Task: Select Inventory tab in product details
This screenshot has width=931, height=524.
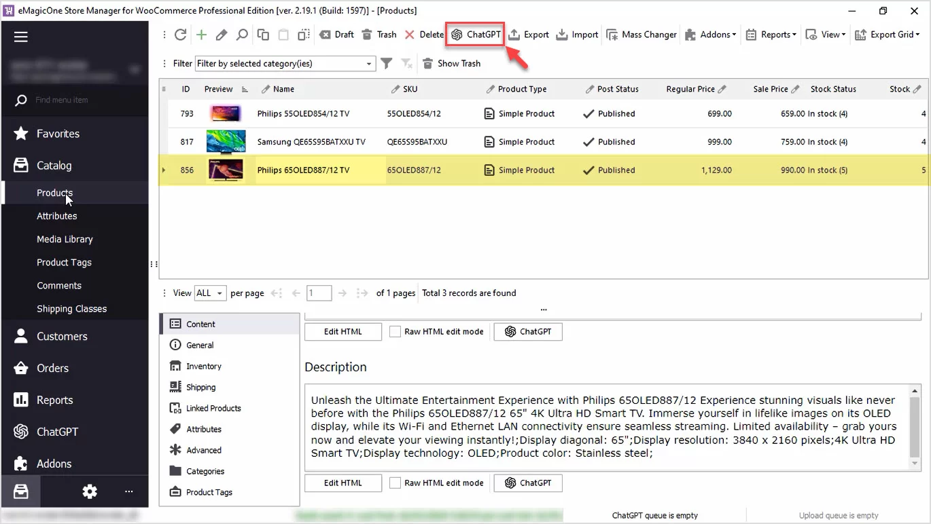Action: pos(204,366)
